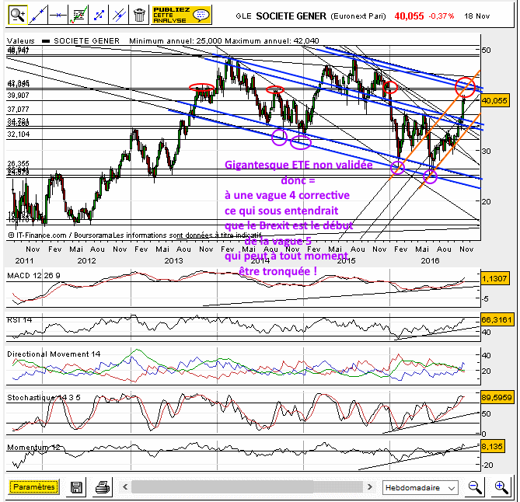Click the trash bin delete icon
Viewport: 520px width, 502px height.
139,15
